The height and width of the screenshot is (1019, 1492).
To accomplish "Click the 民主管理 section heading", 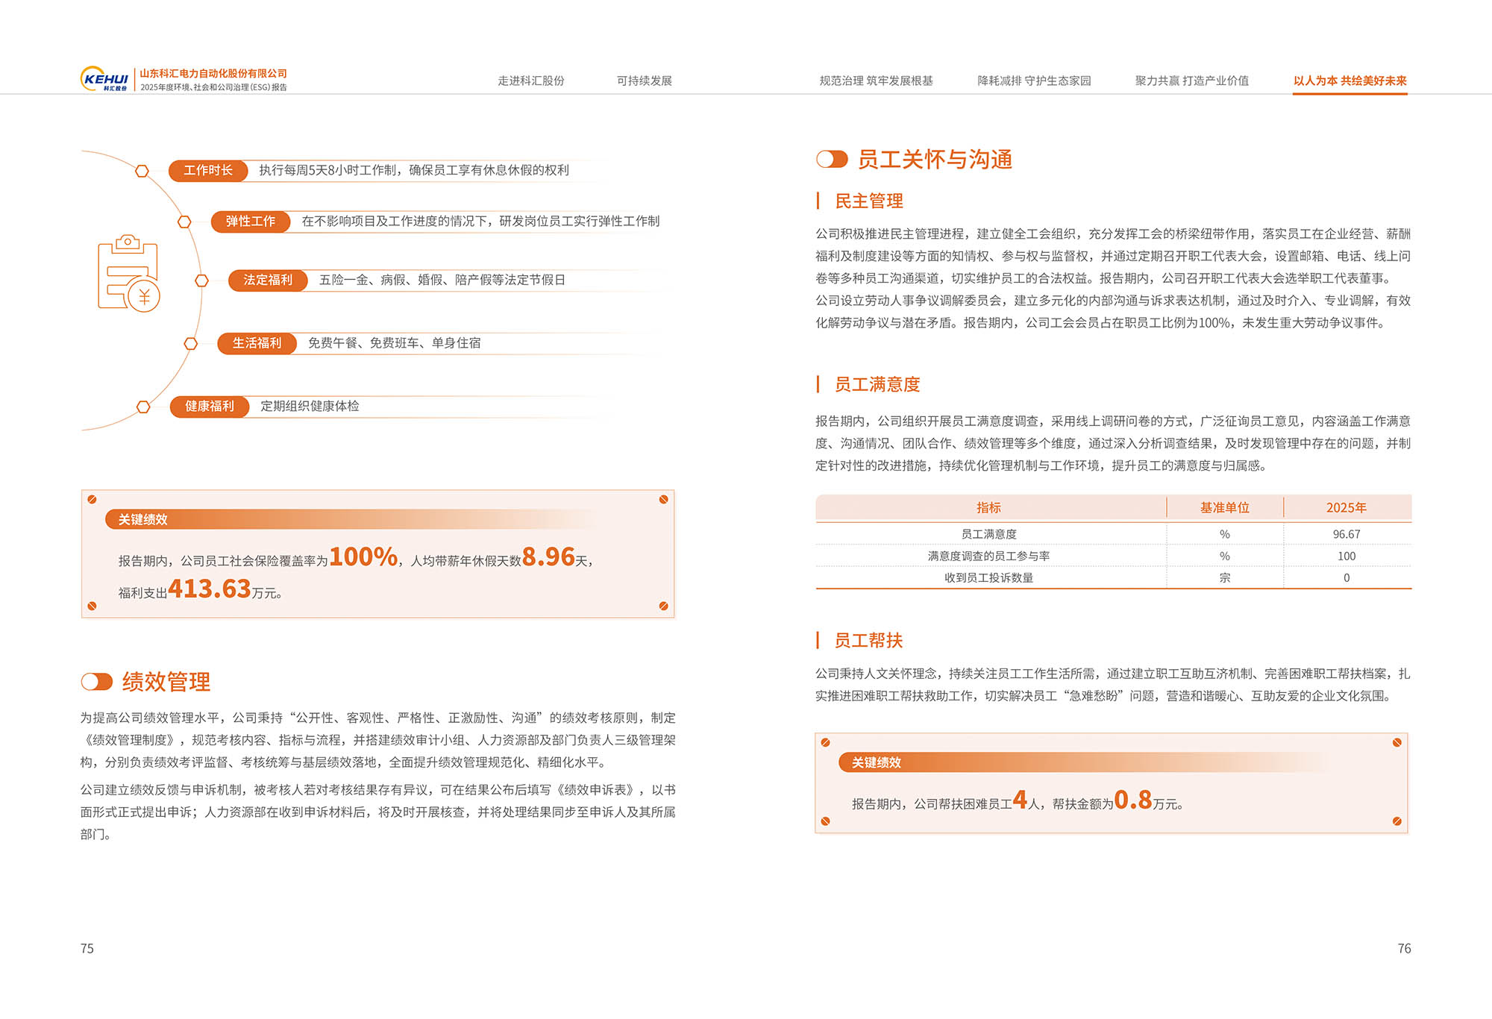I will [868, 201].
